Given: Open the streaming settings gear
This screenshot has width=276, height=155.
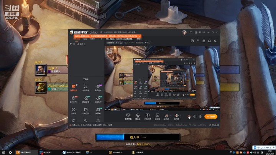Looking at the screenshot, I should (200, 117).
